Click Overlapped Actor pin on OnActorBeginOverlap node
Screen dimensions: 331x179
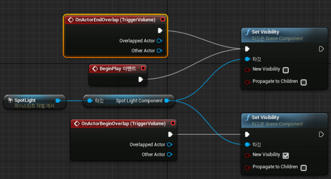[170, 145]
